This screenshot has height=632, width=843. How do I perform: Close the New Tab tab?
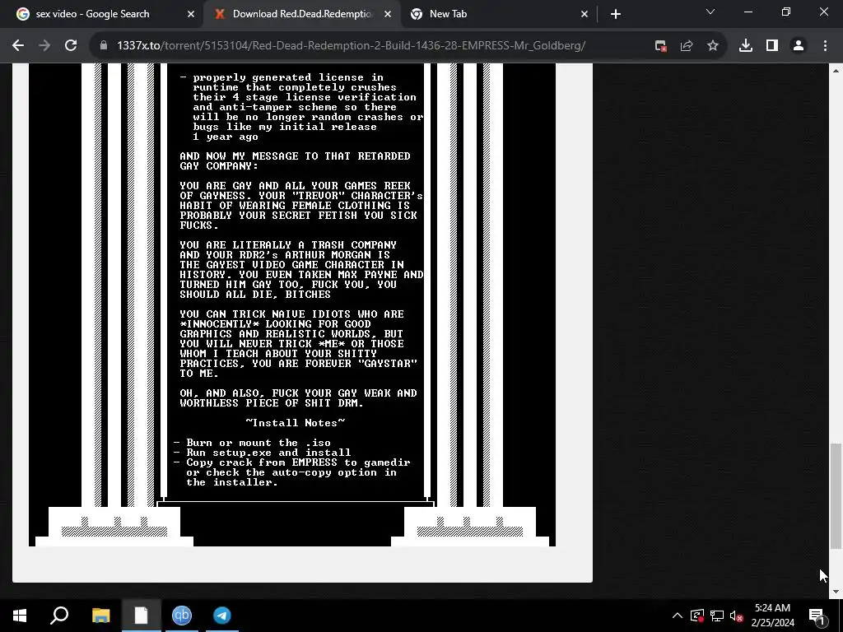585,15
